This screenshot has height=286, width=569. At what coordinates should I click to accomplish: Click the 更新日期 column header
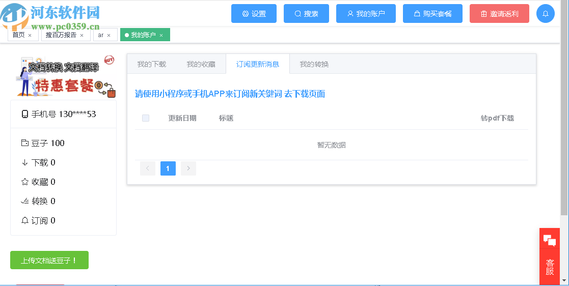[x=182, y=118]
